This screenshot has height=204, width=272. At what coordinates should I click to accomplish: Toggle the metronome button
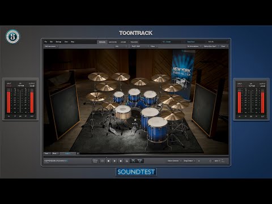click(x=127, y=161)
